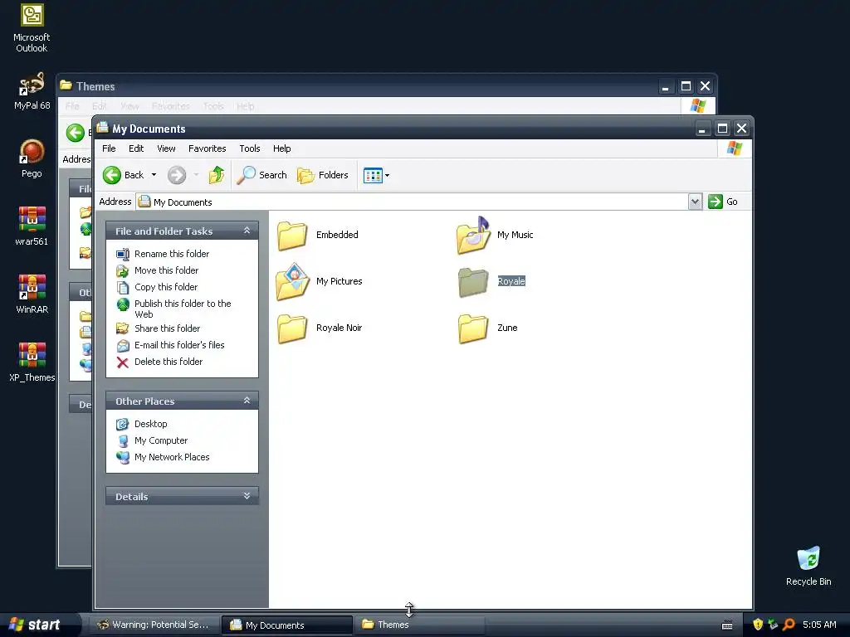Select the My Pictures folder icon
This screenshot has width=850, height=637.
[293, 282]
